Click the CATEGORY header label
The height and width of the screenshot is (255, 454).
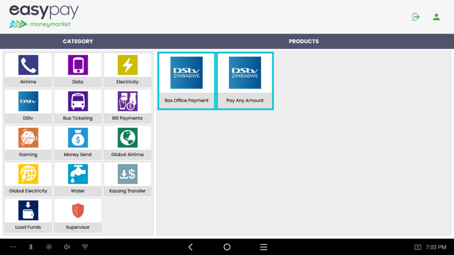click(78, 41)
